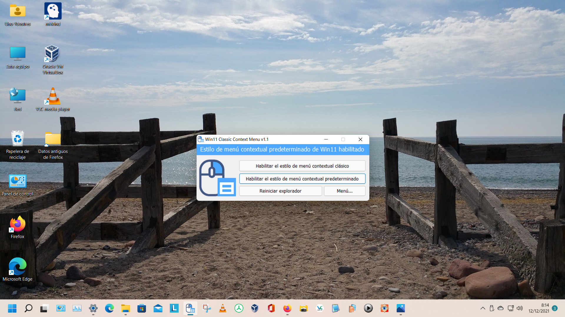Open Settings gear in taskbar
The height and width of the screenshot is (317, 565).
point(93,308)
